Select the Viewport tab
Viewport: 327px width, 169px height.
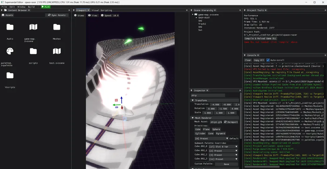pyautogui.click(x=81, y=10)
